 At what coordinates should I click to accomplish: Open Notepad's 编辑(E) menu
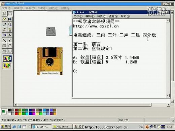tap(90, 16)
